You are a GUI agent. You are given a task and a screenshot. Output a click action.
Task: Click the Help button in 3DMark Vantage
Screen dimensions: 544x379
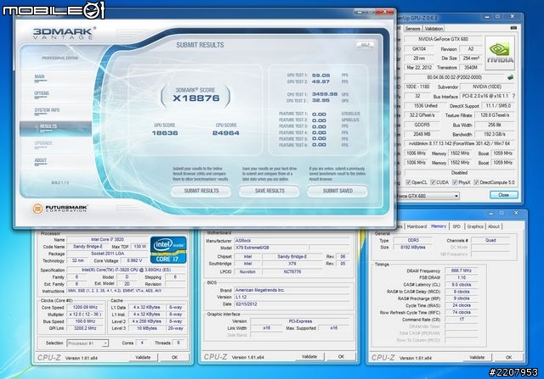click(365, 45)
